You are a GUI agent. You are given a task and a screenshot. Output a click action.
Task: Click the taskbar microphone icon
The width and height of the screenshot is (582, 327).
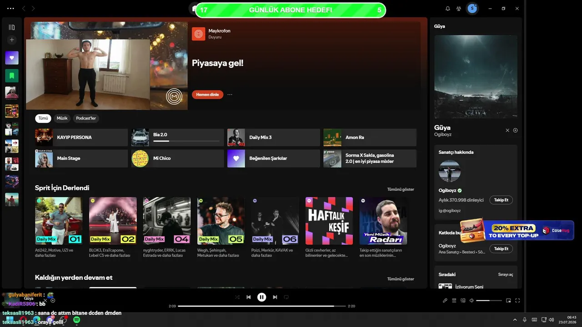click(x=525, y=320)
